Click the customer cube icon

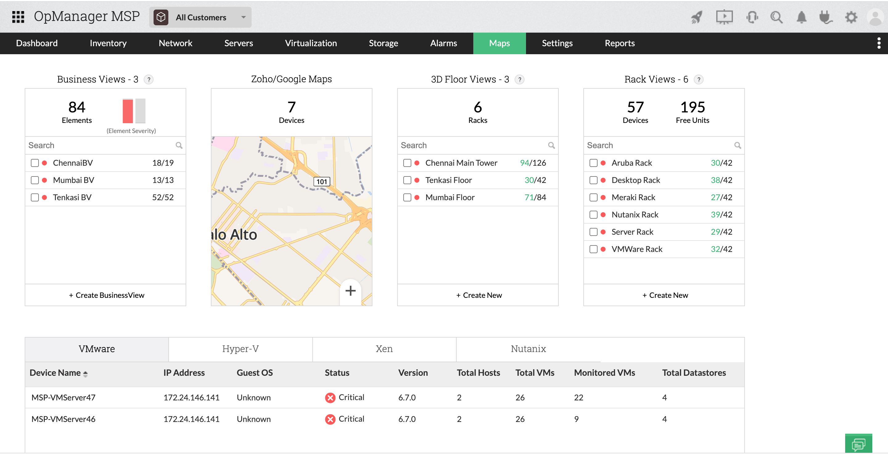tap(161, 17)
